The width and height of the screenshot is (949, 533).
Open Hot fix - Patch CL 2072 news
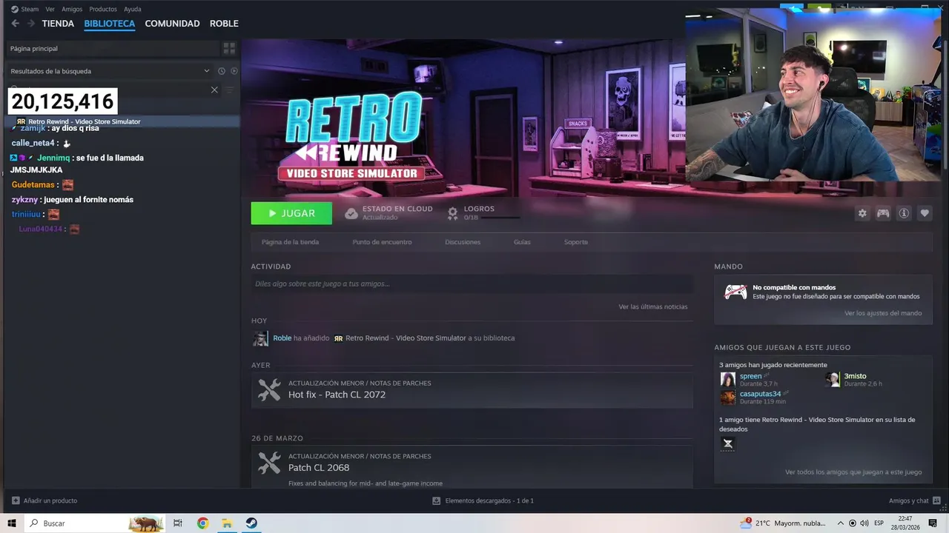pyautogui.click(x=337, y=395)
